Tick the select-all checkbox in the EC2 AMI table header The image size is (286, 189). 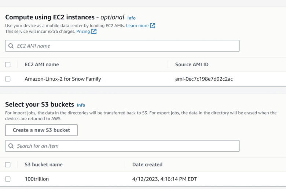tap(8, 64)
